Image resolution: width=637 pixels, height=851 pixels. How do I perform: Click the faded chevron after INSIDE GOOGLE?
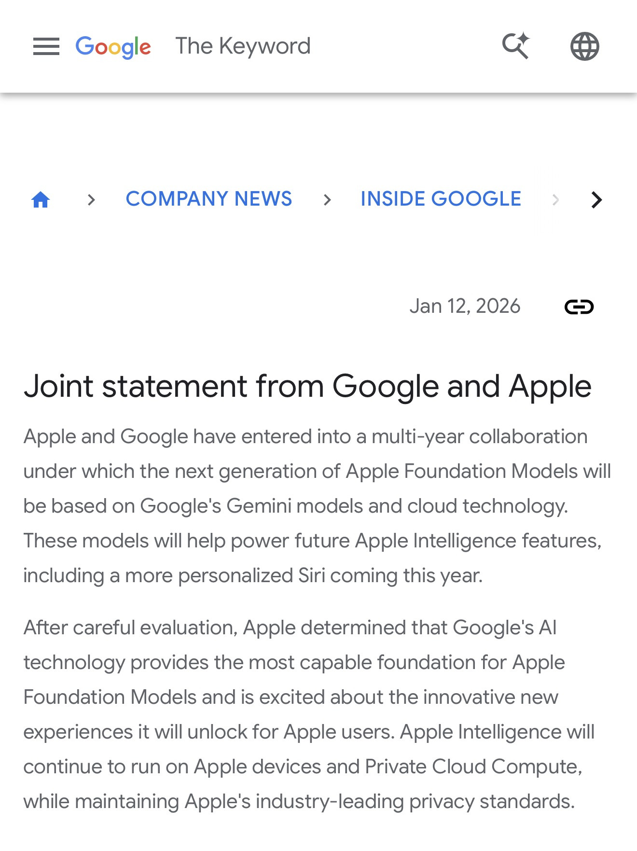(x=555, y=199)
